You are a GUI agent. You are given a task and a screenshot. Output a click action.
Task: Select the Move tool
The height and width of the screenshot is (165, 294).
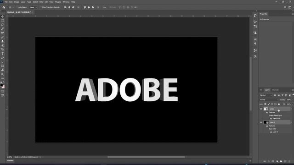(2, 16)
